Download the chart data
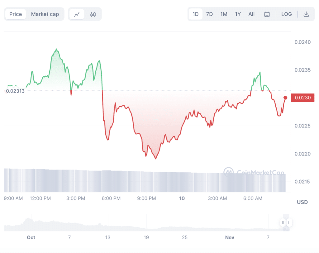Screen dimensions: 319x253 306,14
